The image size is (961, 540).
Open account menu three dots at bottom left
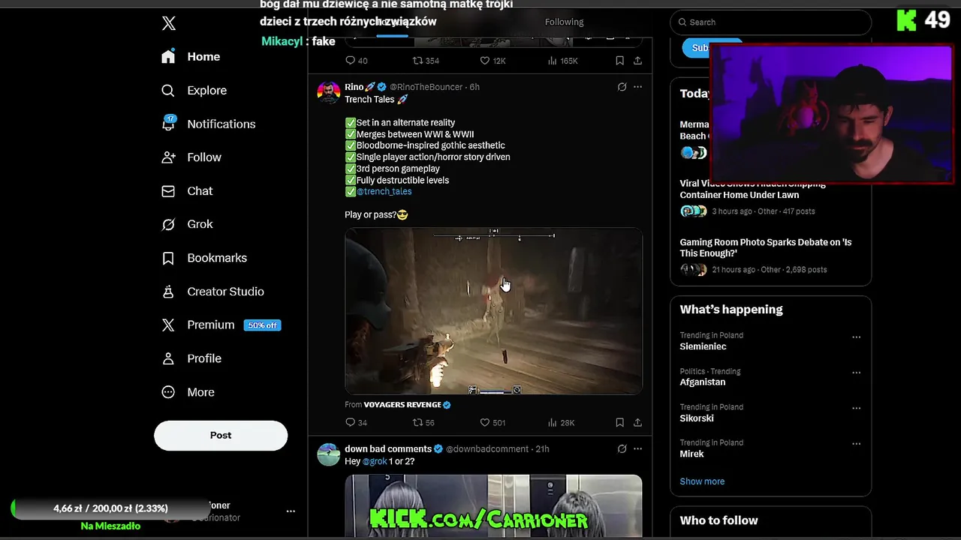click(291, 511)
